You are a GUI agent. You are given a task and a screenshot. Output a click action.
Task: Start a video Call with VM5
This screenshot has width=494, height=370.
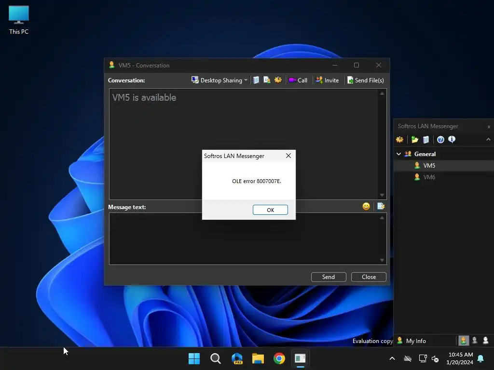click(x=298, y=80)
